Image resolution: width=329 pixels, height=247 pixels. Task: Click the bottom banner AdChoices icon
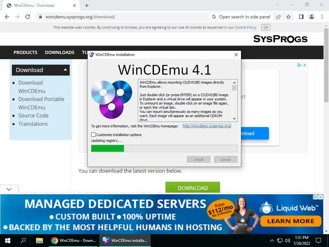tap(315, 197)
